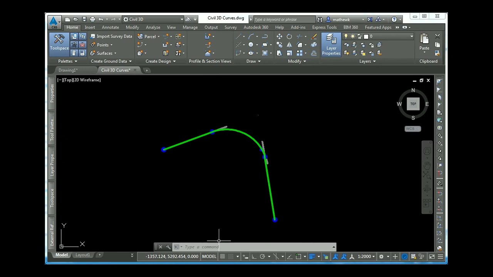
Task: Click the Autodesk Exchange X icon
Action: 370,19
